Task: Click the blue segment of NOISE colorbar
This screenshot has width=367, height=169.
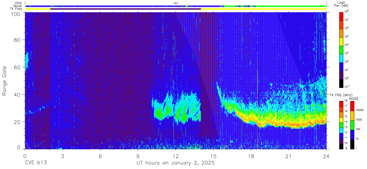Action: tap(352, 135)
